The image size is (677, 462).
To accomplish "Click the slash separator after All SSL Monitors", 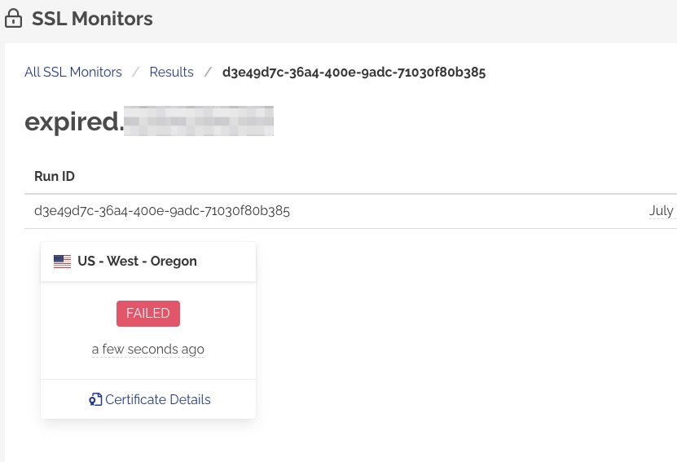I will 135,73.
